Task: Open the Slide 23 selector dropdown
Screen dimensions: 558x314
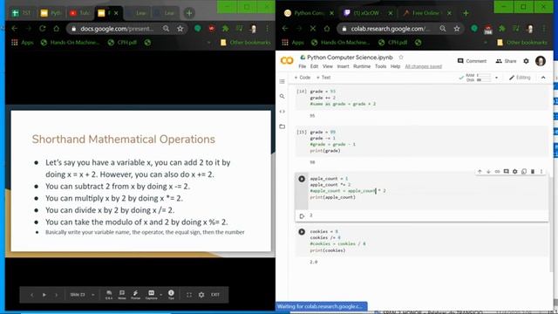Action: coord(82,295)
